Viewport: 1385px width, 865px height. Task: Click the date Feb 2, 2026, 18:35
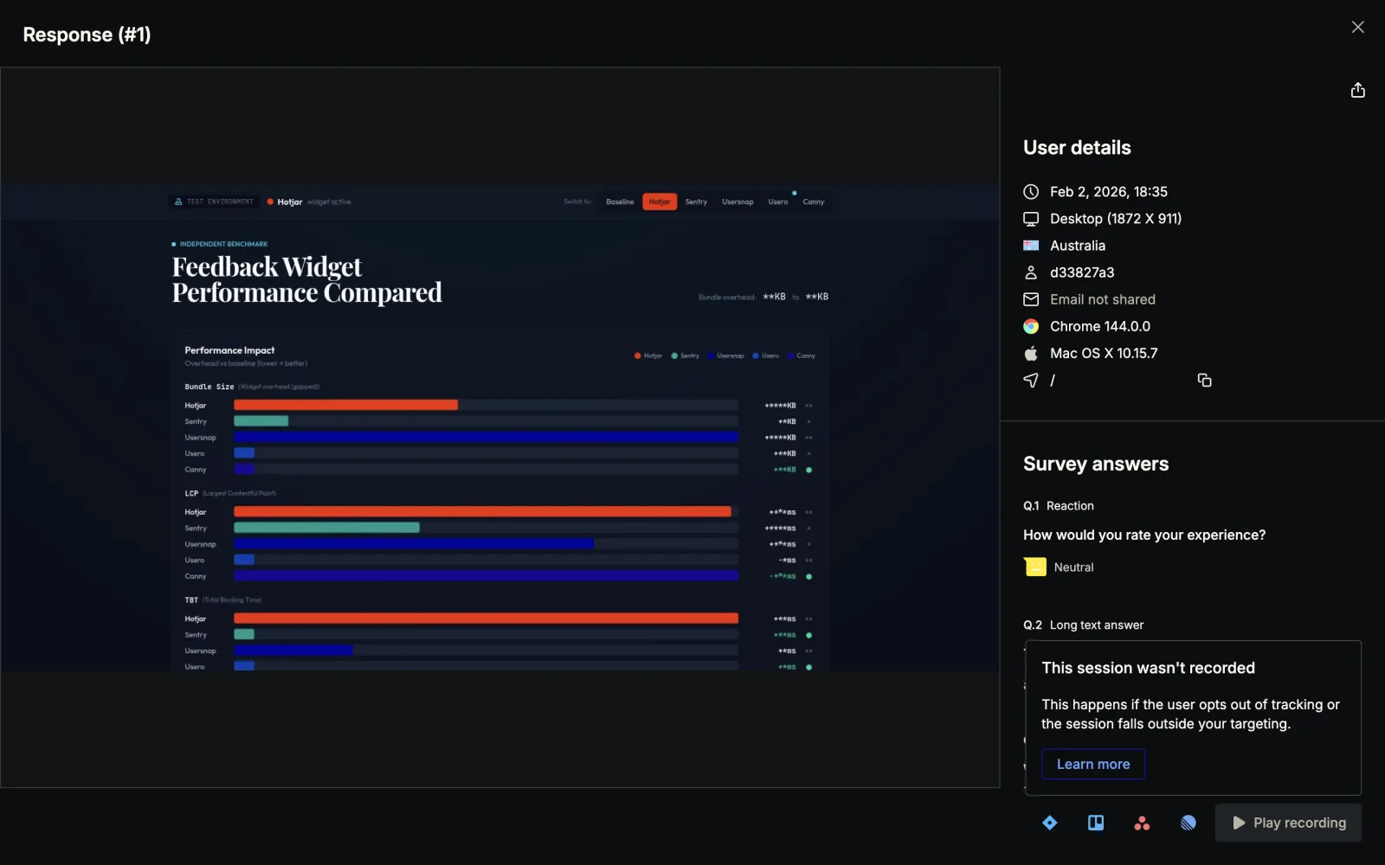1109,192
